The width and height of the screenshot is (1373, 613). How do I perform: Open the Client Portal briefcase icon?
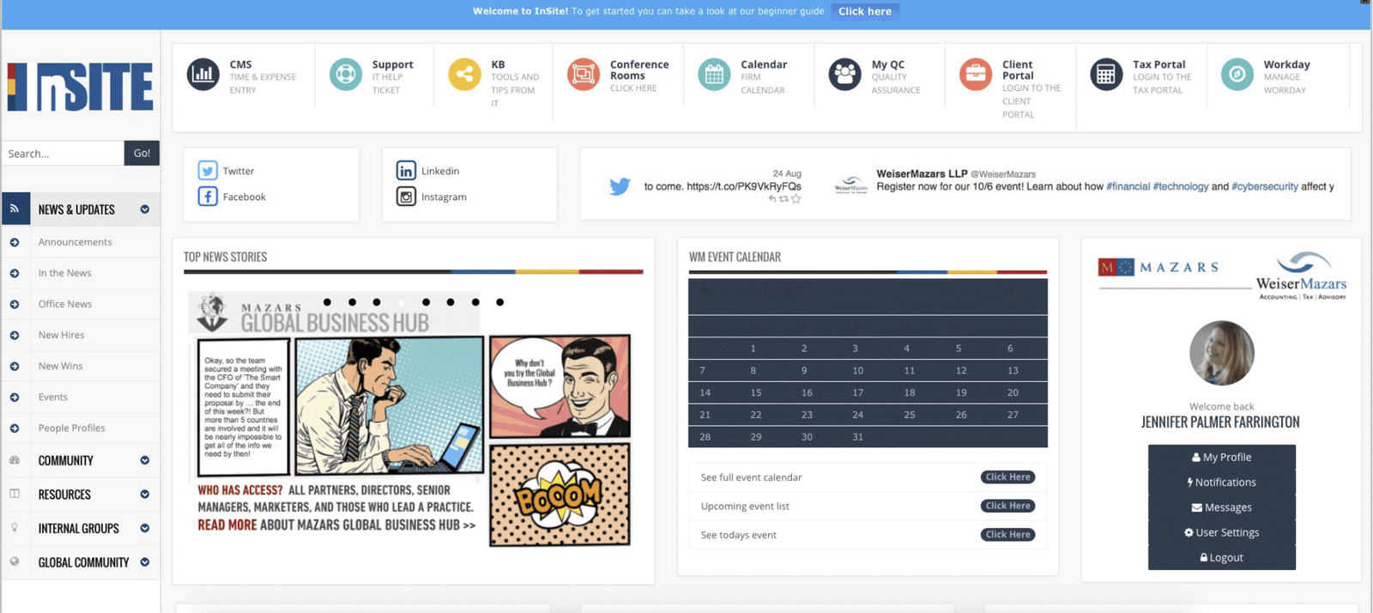tap(976, 75)
